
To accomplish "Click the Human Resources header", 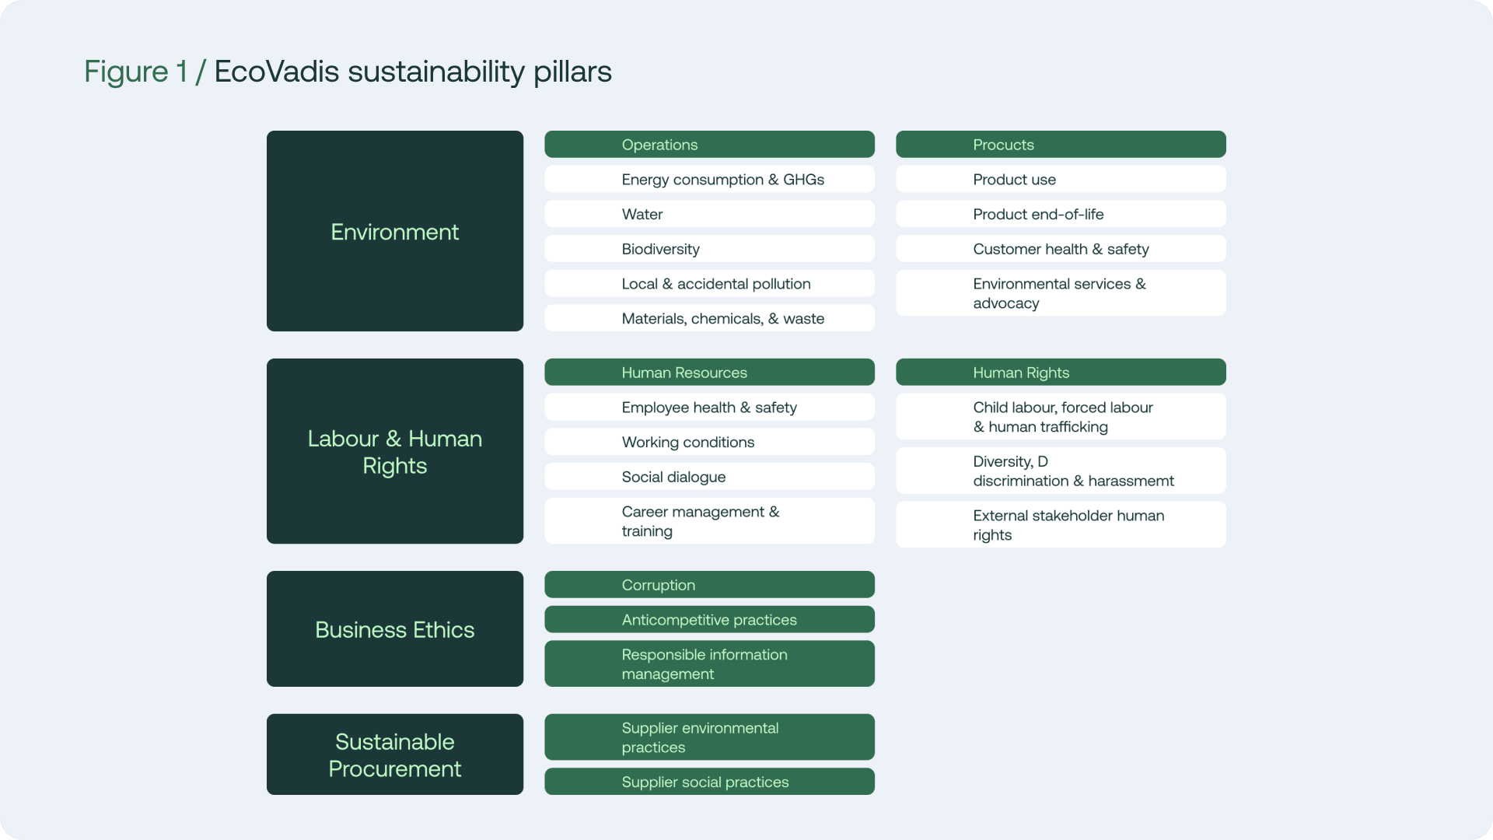I will click(708, 372).
